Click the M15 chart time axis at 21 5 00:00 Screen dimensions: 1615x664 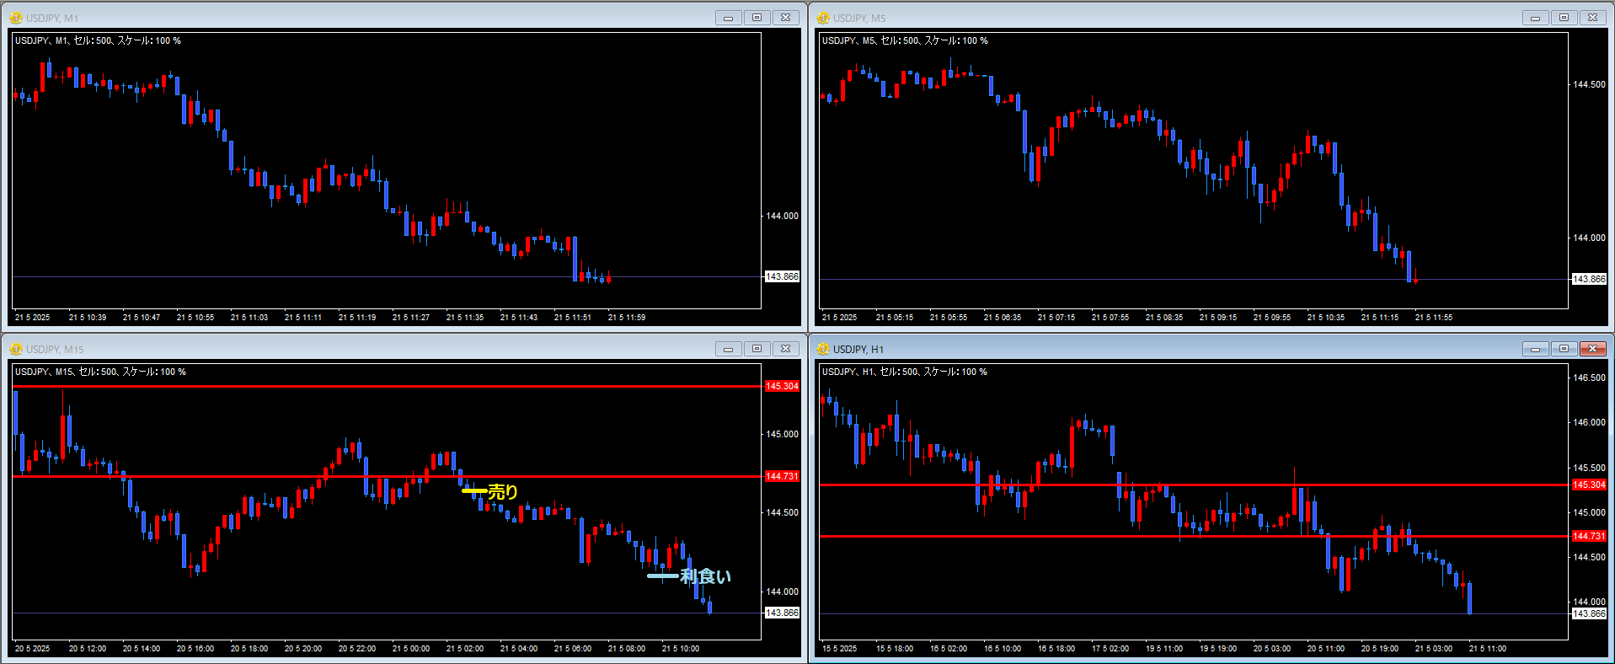(x=410, y=649)
